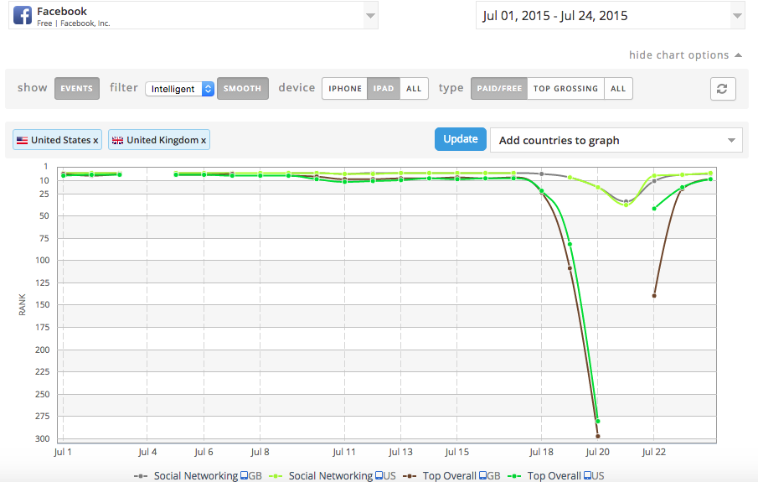Viewport: 758px width, 482px height.
Task: Remove the United Kingdom country tag
Action: 204,140
